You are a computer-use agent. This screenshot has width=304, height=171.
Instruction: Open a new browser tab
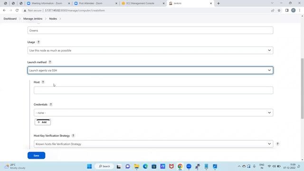(x=218, y=3)
